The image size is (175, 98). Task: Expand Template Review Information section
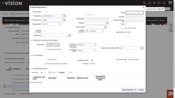[5, 53]
